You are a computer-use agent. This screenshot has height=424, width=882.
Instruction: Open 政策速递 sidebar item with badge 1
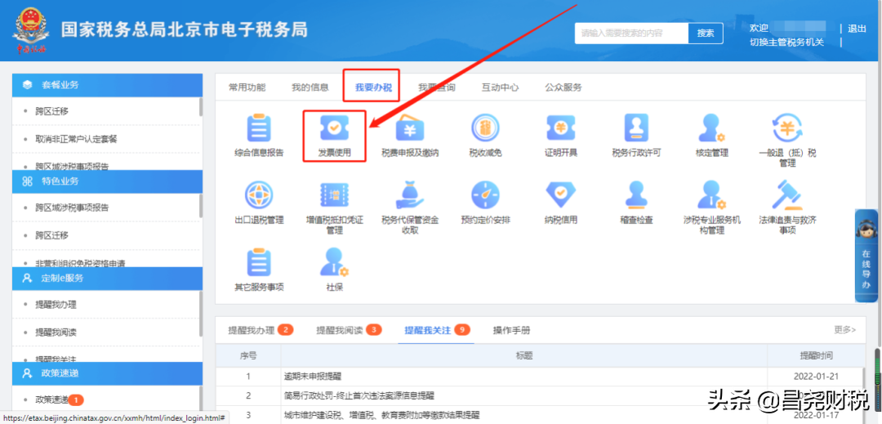click(59, 399)
